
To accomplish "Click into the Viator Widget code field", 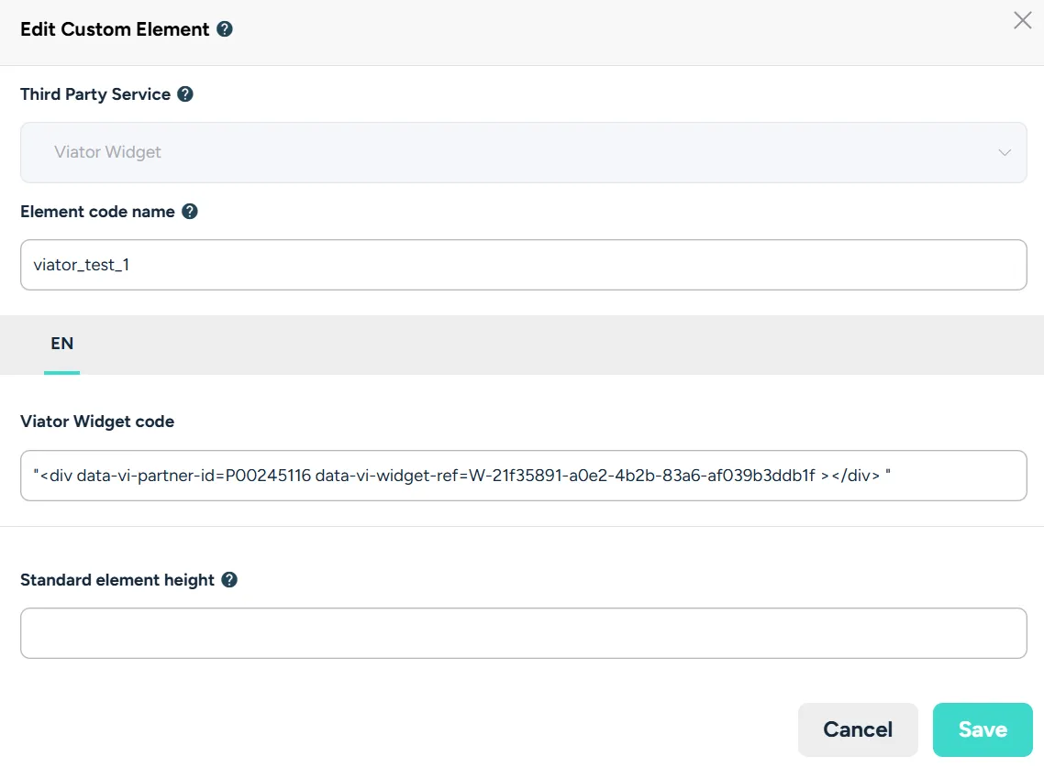I will coord(523,476).
